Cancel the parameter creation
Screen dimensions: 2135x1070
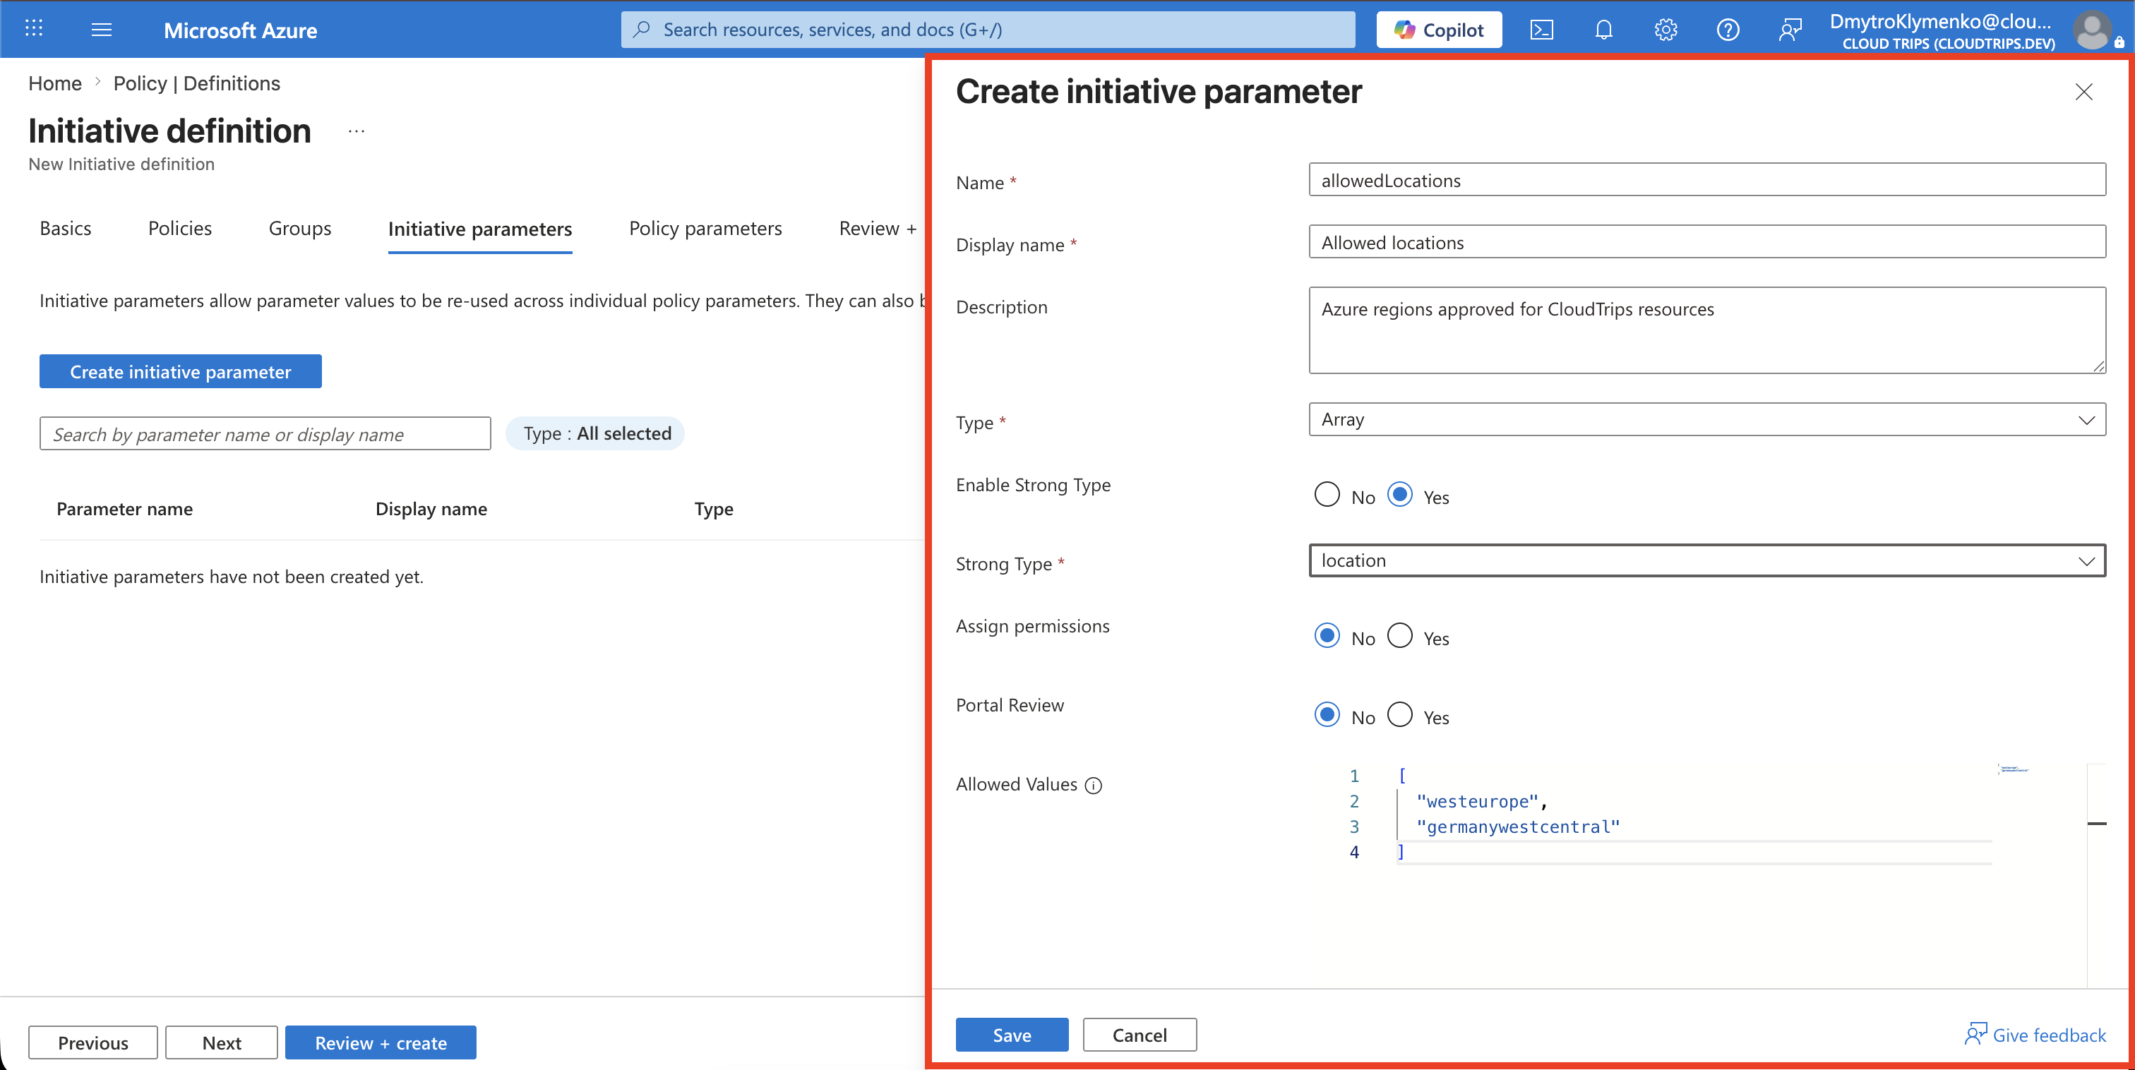pyautogui.click(x=1140, y=1035)
